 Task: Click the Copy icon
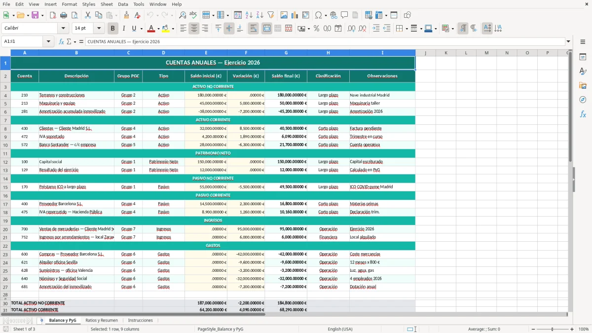coord(98,15)
